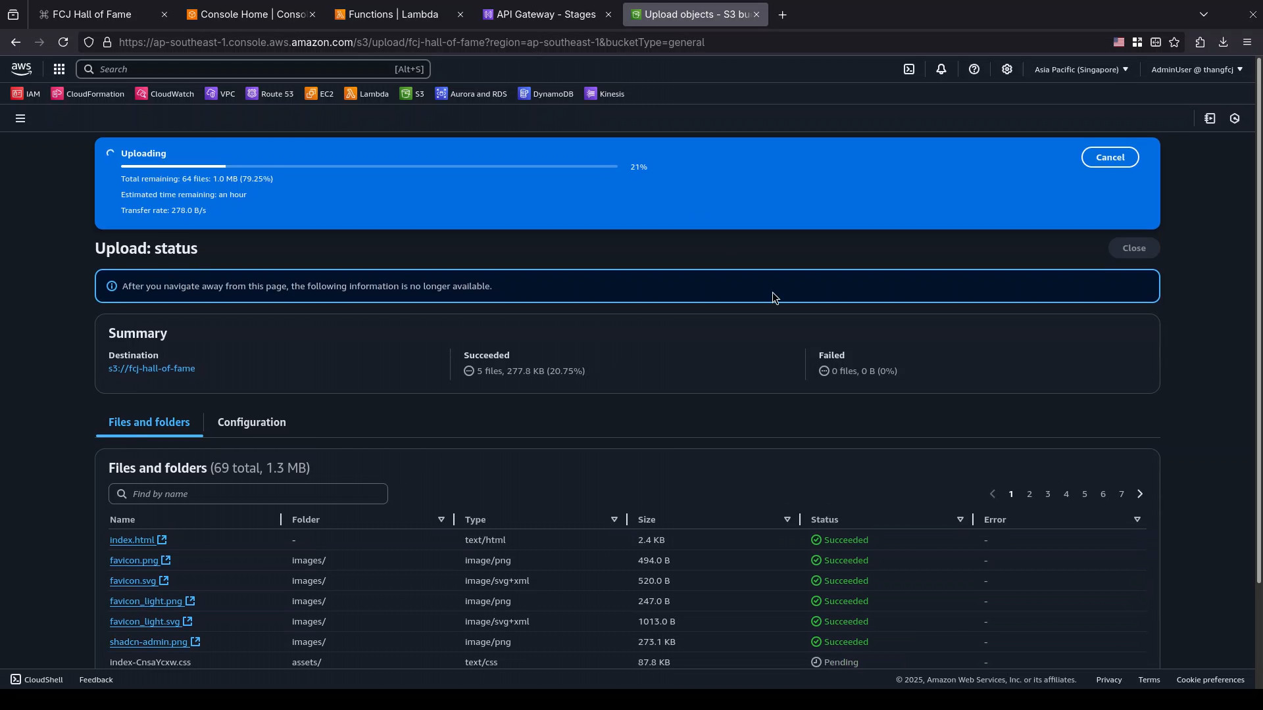Open the AWS services grid menu
The width and height of the screenshot is (1263, 710).
(59, 69)
